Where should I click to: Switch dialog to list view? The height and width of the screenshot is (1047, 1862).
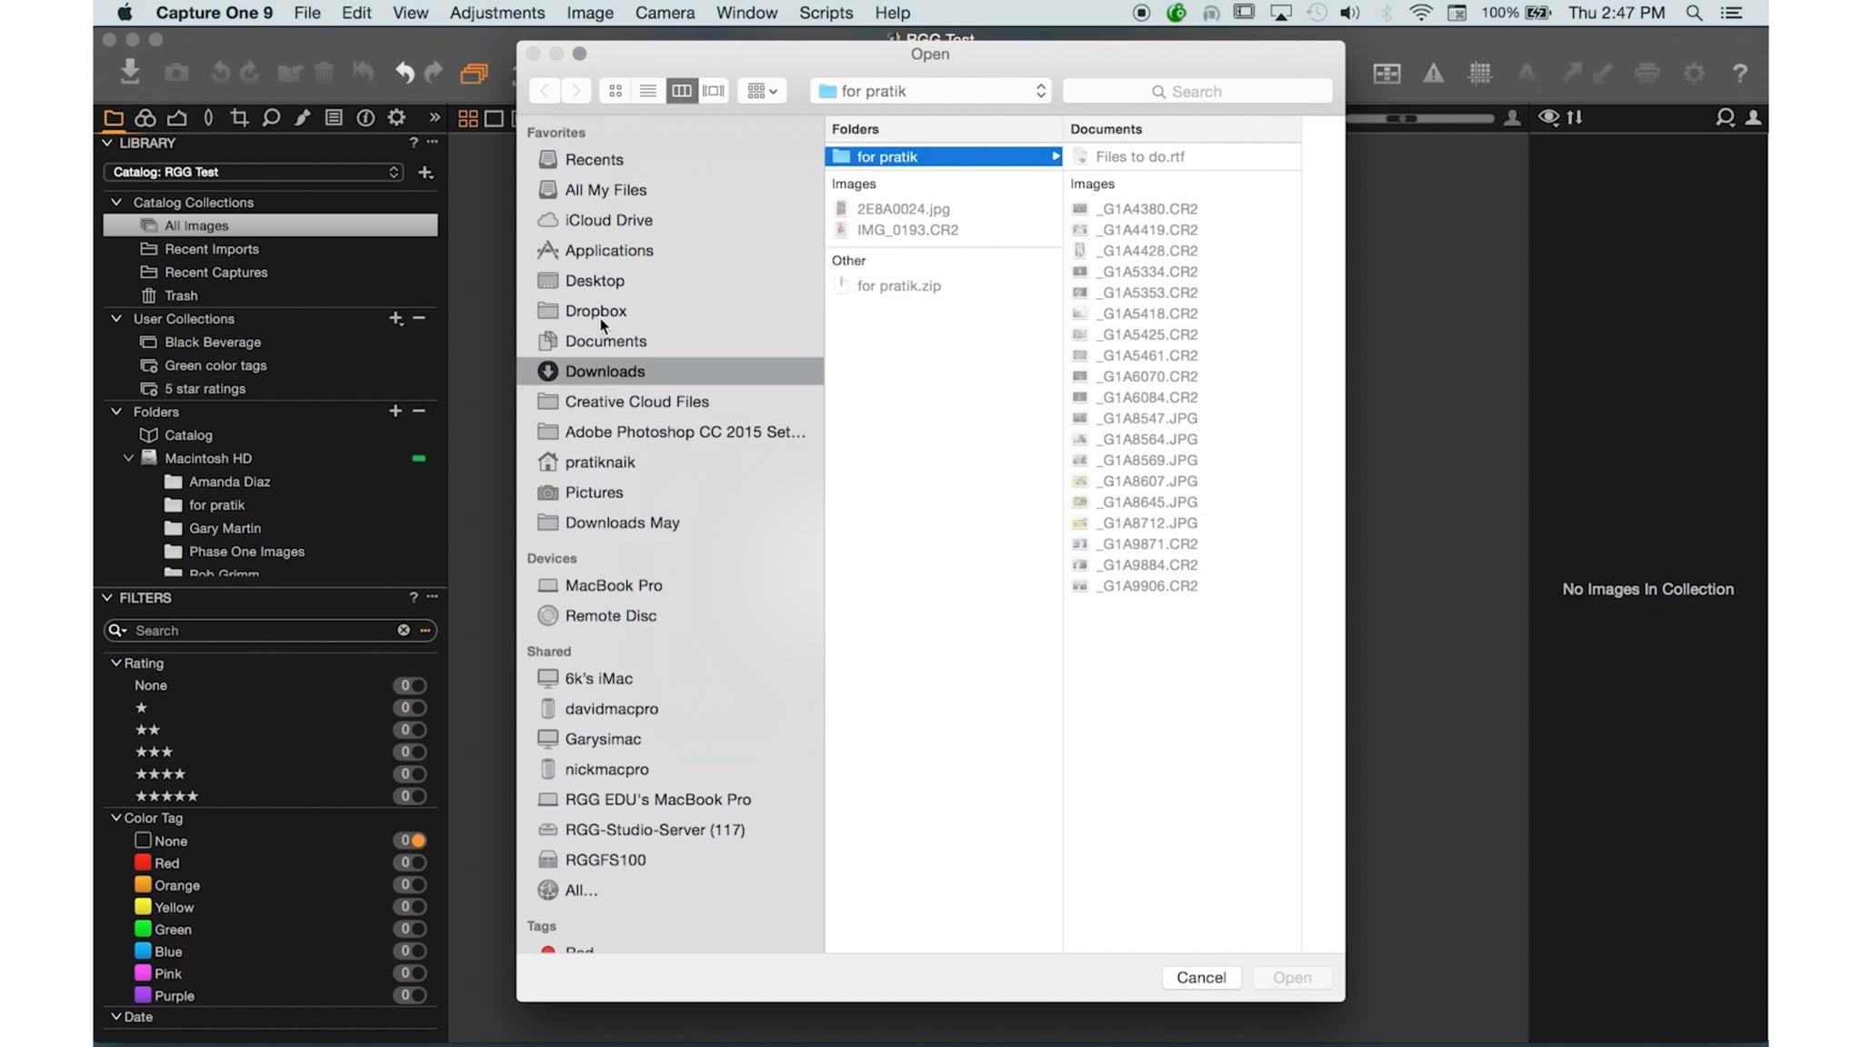point(647,91)
